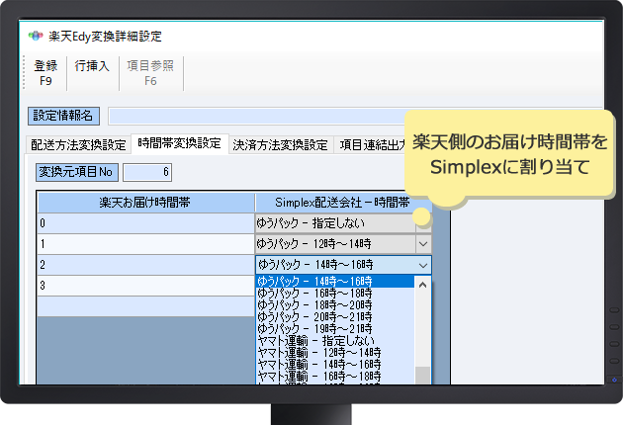623x425 pixels.
Task: Choose ゆうパック－16時～18時 in the list
Action: tap(335, 294)
